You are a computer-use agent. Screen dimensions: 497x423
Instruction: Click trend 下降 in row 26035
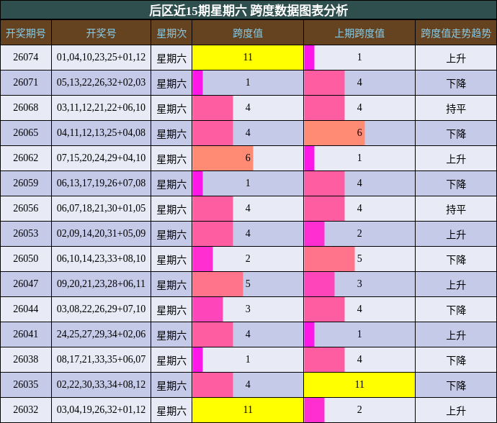pyautogui.click(x=456, y=385)
